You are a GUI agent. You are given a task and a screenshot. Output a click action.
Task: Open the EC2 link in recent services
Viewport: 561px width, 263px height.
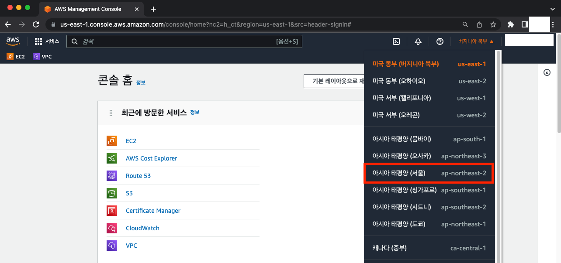point(131,141)
